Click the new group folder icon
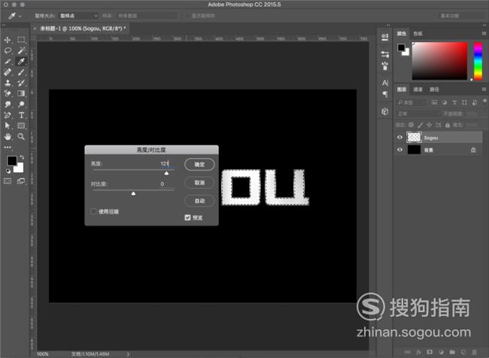489x358 pixels. point(452,352)
